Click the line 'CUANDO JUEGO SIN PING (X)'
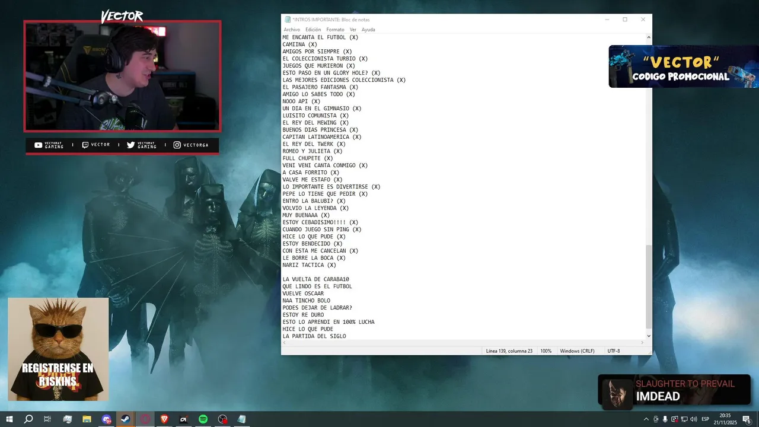This screenshot has height=427, width=759. tap(322, 230)
